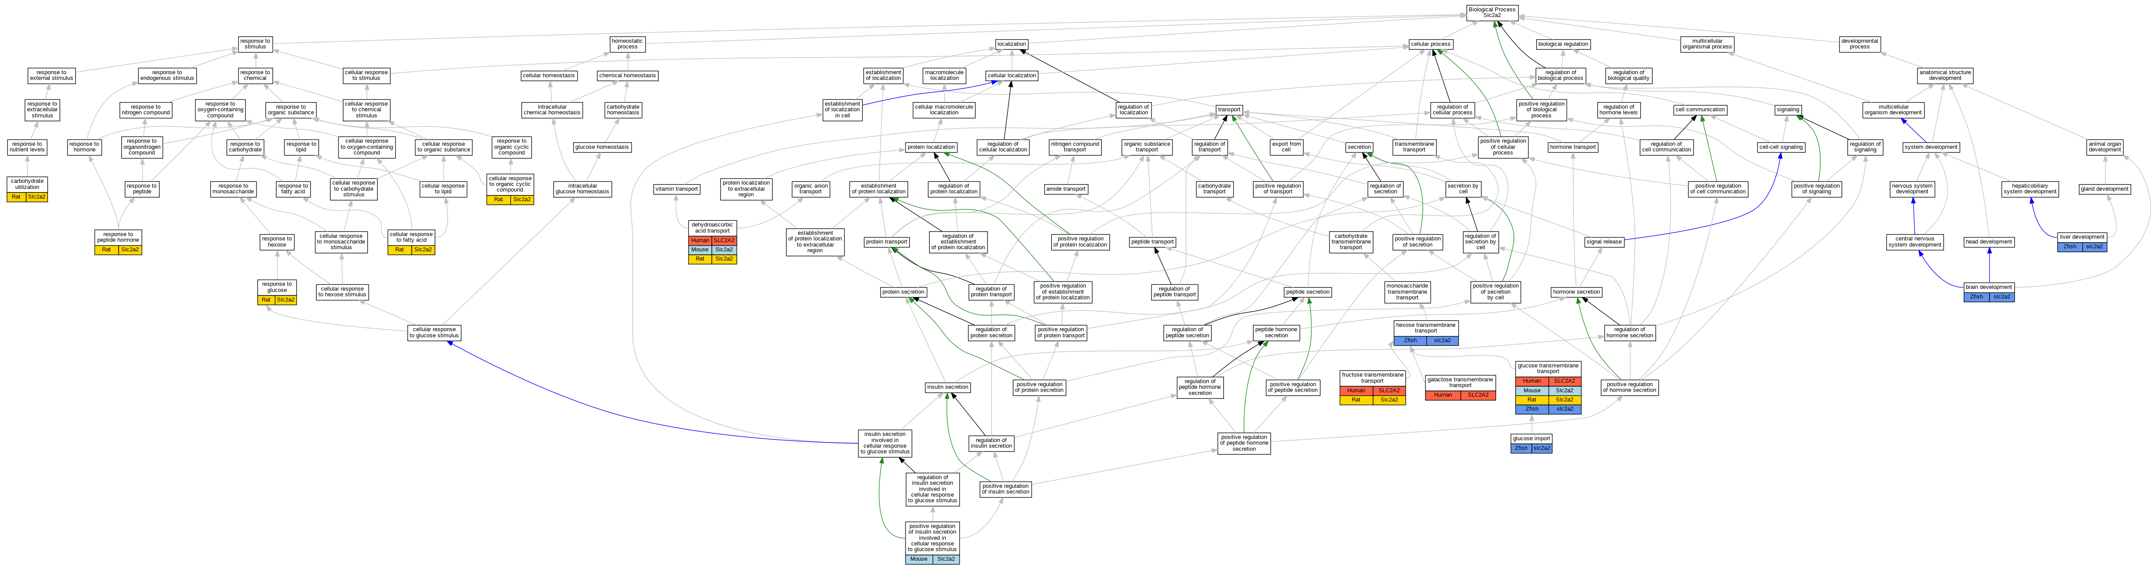2153x569 pixels.
Task: Click the 'organic anion transport' node
Action: (811, 189)
